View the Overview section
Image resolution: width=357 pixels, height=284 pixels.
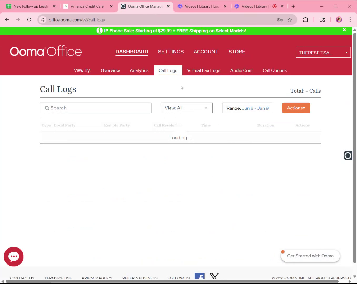[x=110, y=70]
